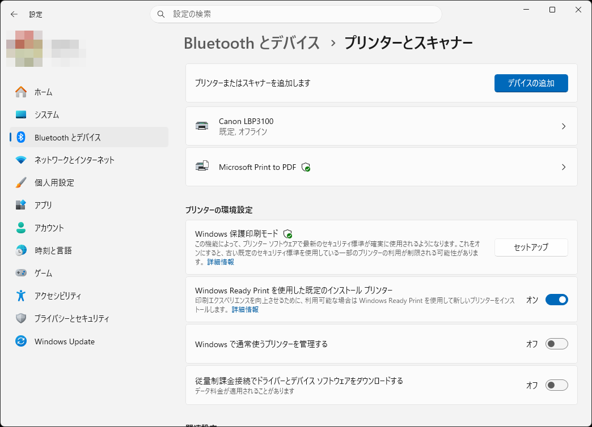Click プリンターまたはスキャナーを追加します label
592x427 pixels.
[252, 83]
